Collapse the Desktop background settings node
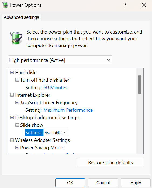This screenshot has height=188, width=152. [x=12, y=118]
